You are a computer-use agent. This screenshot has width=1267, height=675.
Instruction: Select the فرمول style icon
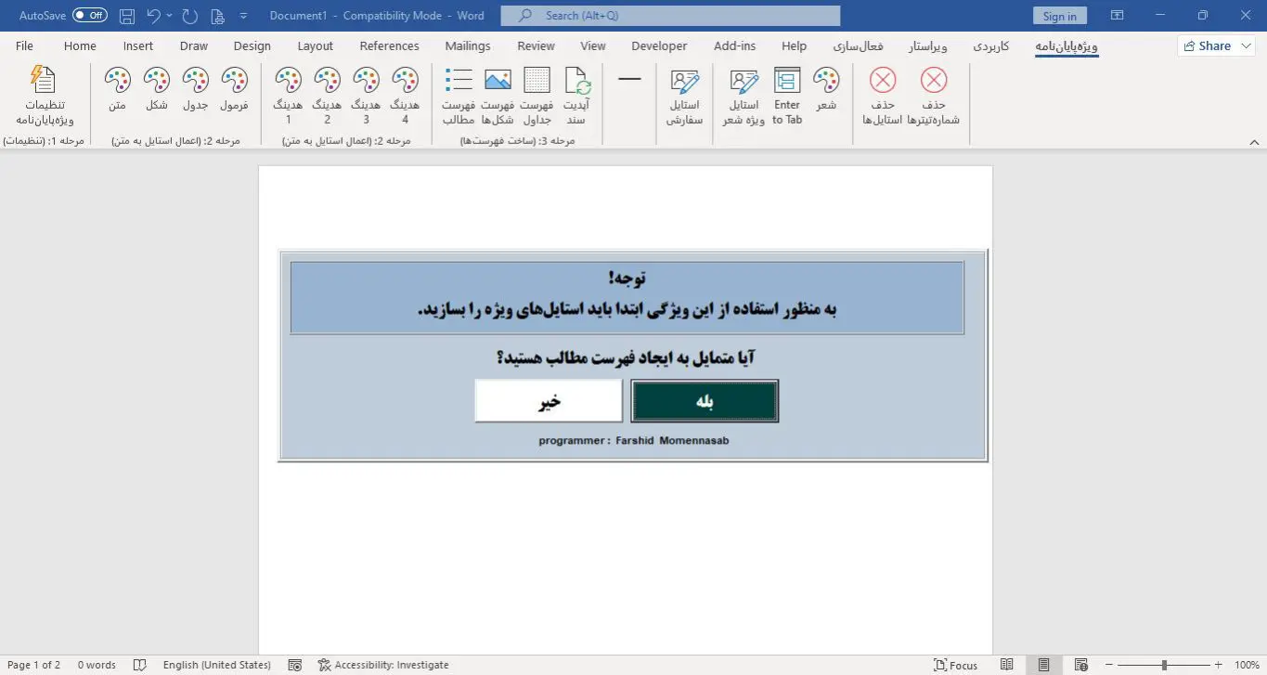pyautogui.click(x=235, y=93)
